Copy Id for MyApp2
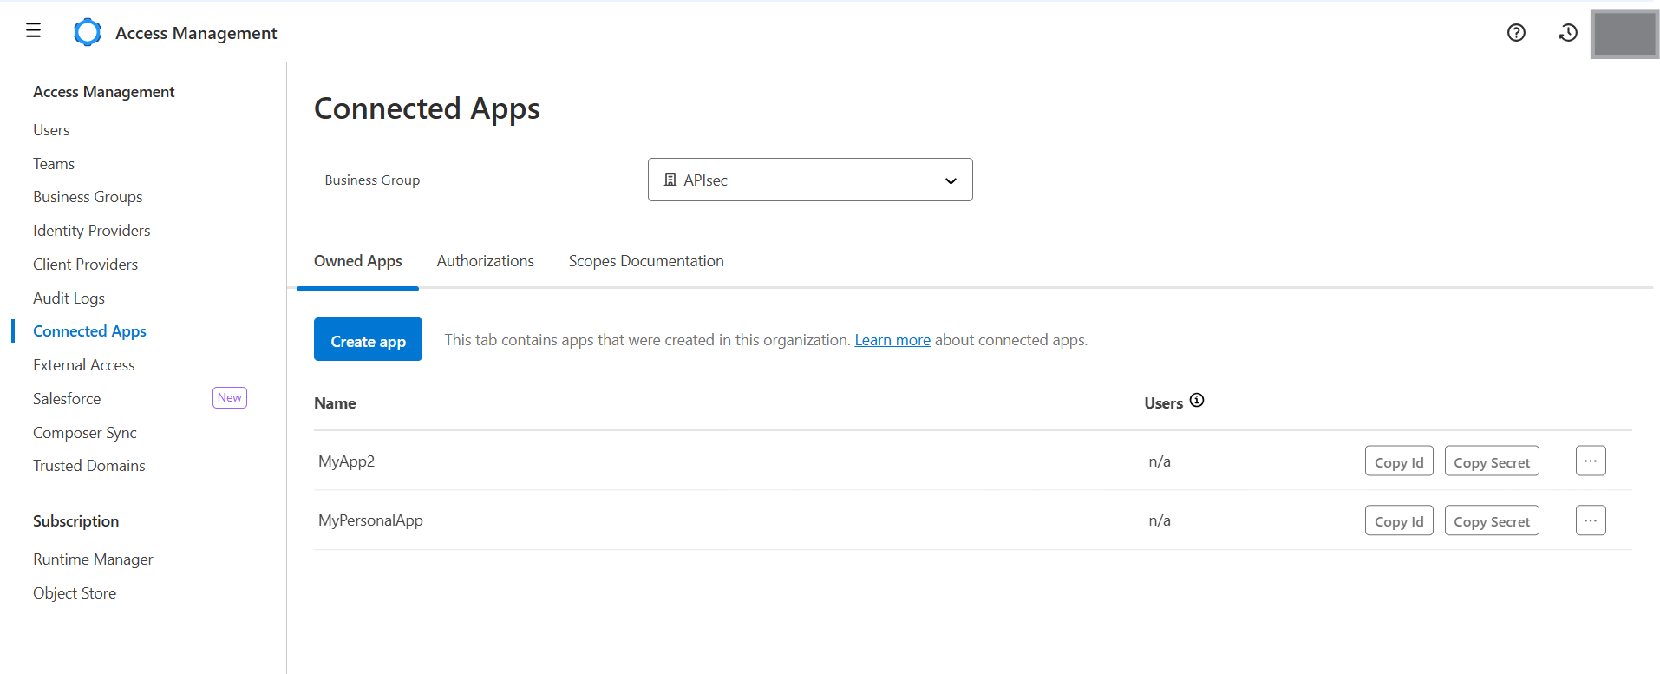1660x674 pixels. point(1398,462)
